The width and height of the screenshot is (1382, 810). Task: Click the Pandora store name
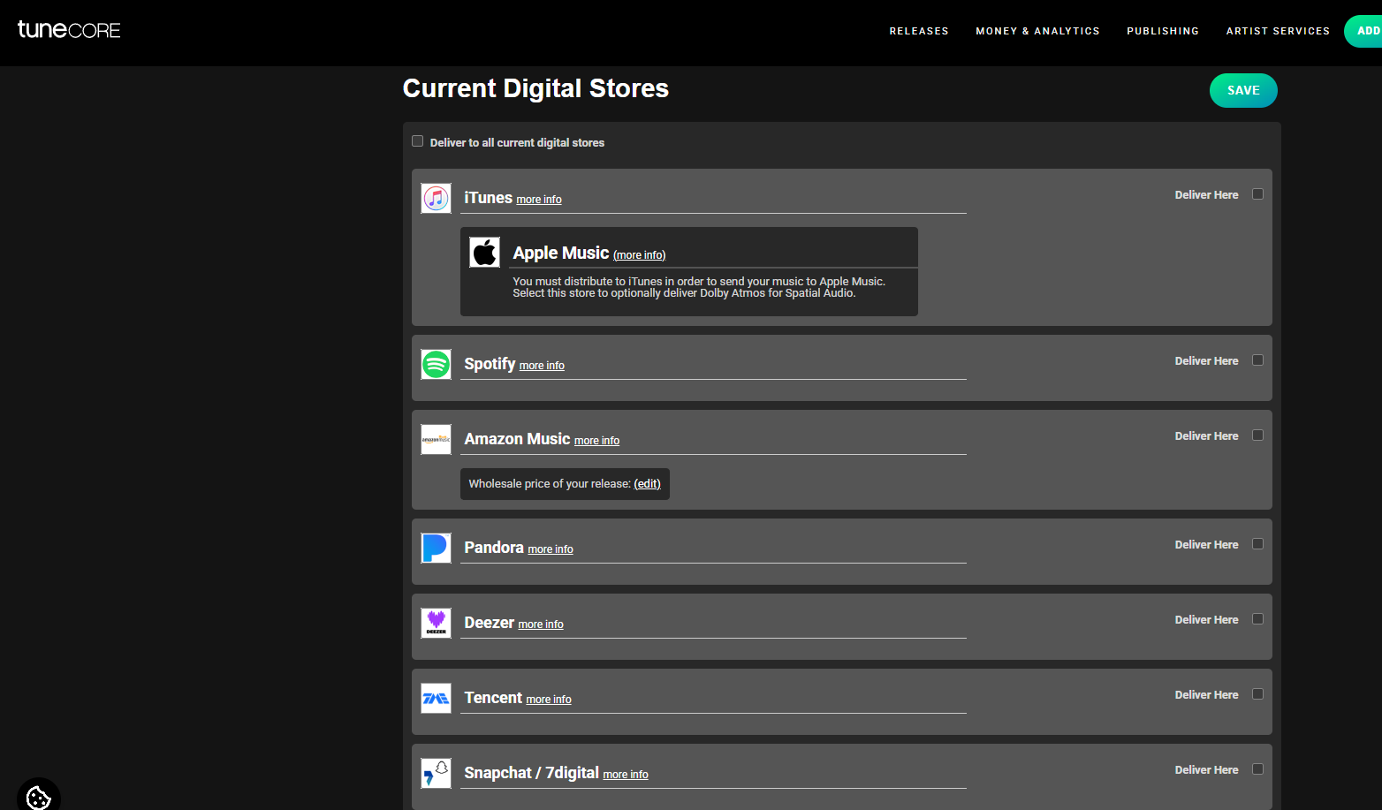pos(494,548)
